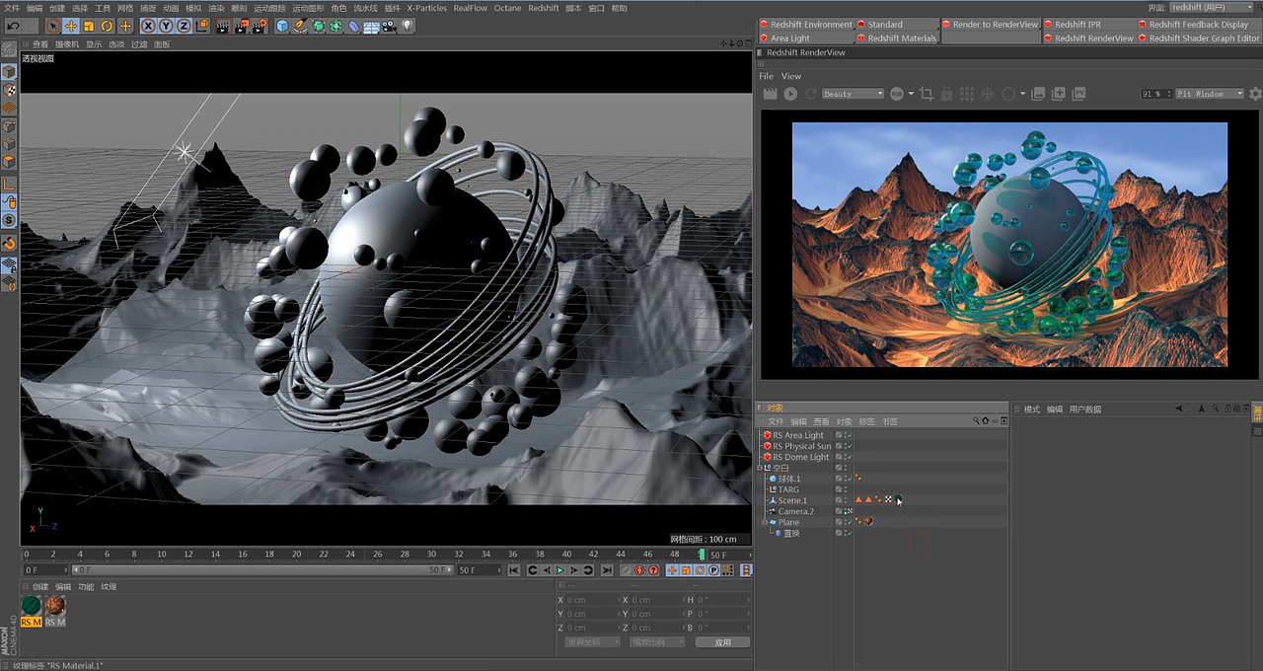
Task: Toggle enable checkmark for RS Dome Light
Action: click(848, 457)
